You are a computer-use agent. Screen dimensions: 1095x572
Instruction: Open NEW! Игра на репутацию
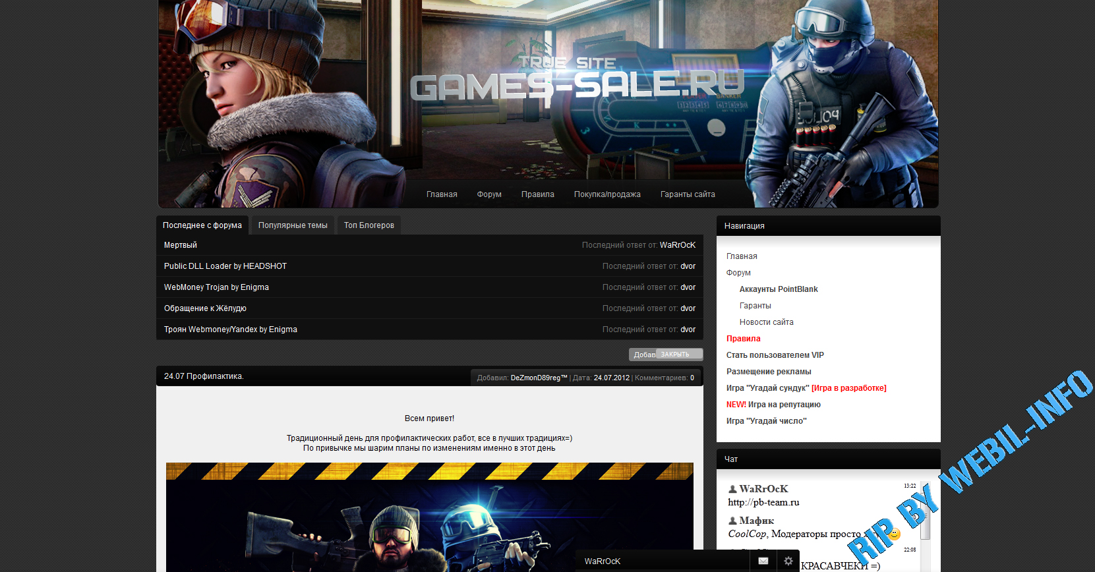tap(773, 405)
